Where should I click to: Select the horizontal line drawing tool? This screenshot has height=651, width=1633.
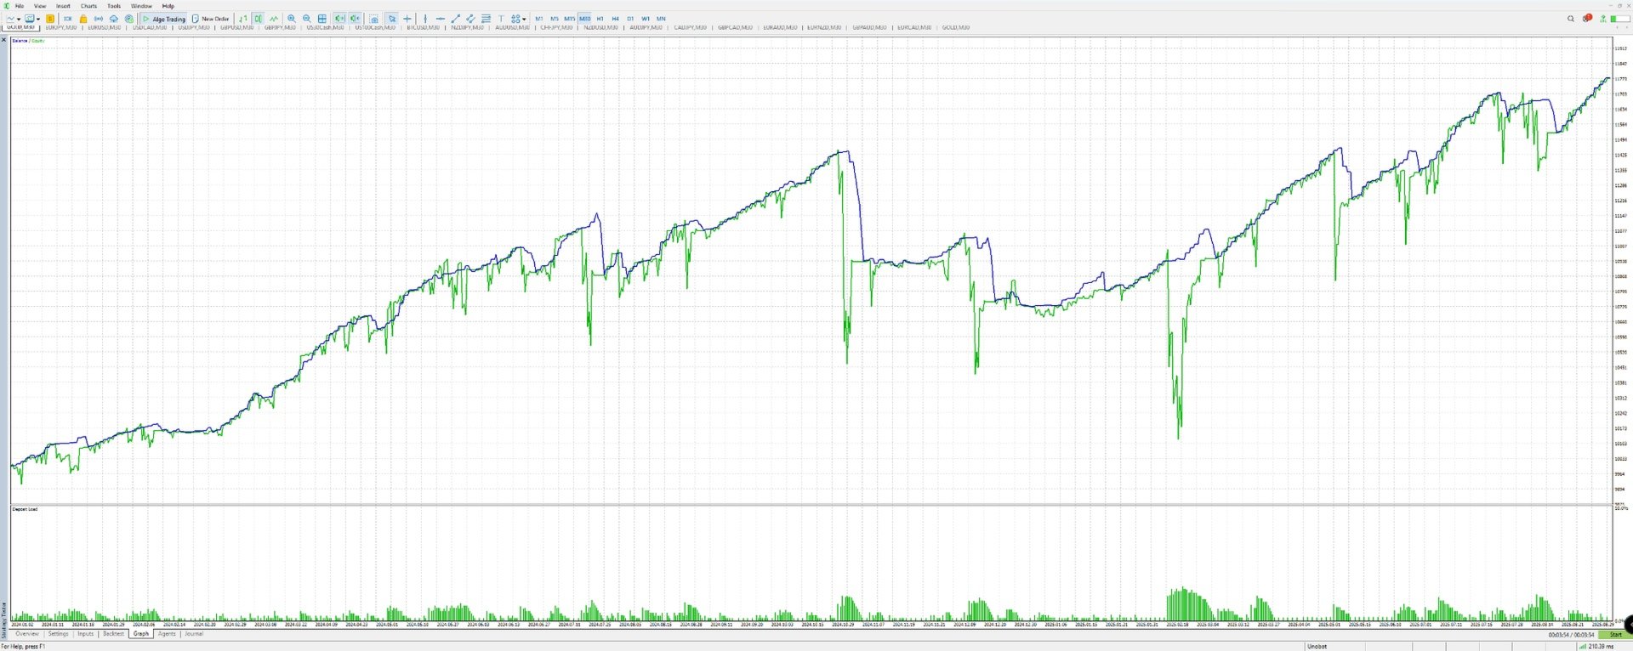[x=440, y=19]
